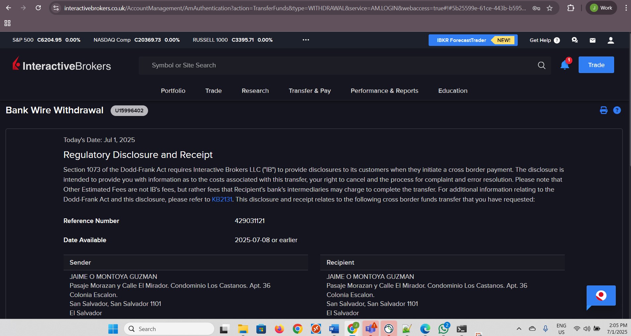This screenshot has height=336, width=631.
Task: Open the browser extensions puzzle icon
Action: 571,8
